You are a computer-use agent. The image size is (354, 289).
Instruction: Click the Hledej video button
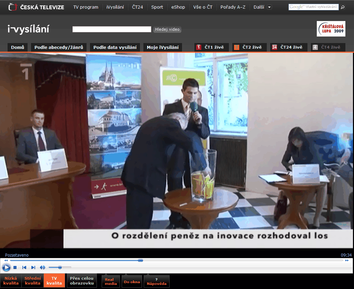[167, 29]
